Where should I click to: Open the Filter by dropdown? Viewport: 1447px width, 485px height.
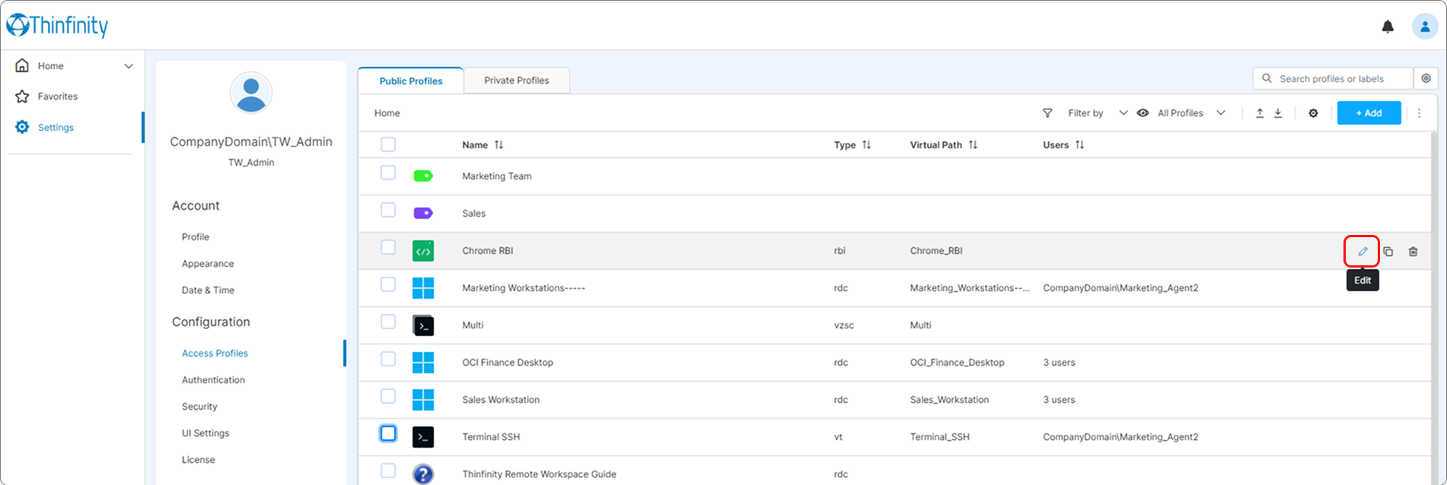pyautogui.click(x=1097, y=113)
